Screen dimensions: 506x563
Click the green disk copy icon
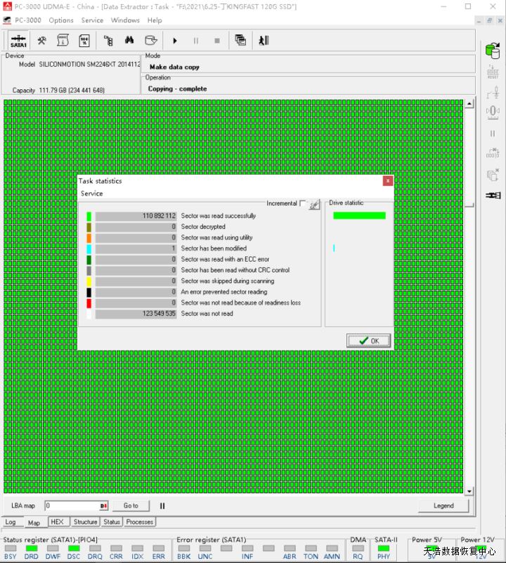coord(492,51)
